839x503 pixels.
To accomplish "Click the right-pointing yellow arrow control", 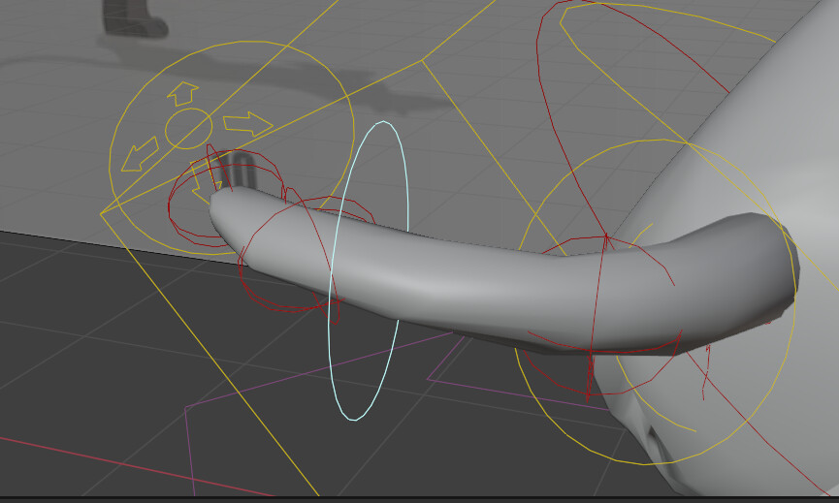I will (247, 123).
